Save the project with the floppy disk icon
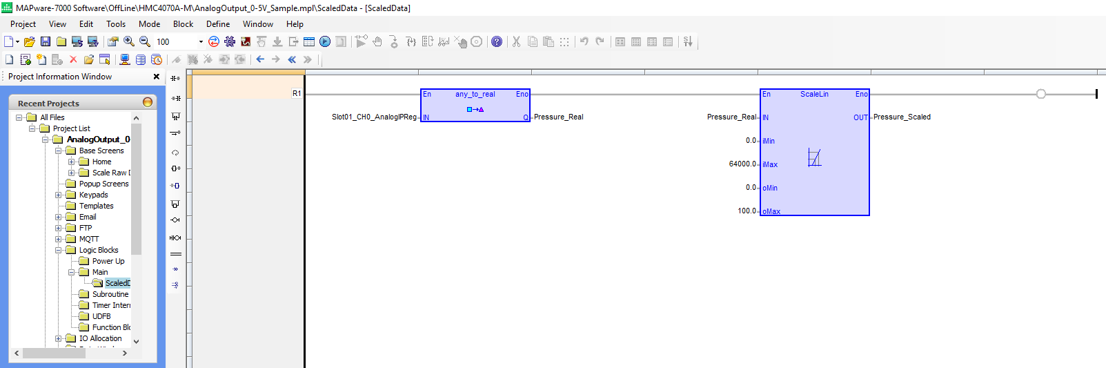The height and width of the screenshot is (368, 1106). [46, 42]
